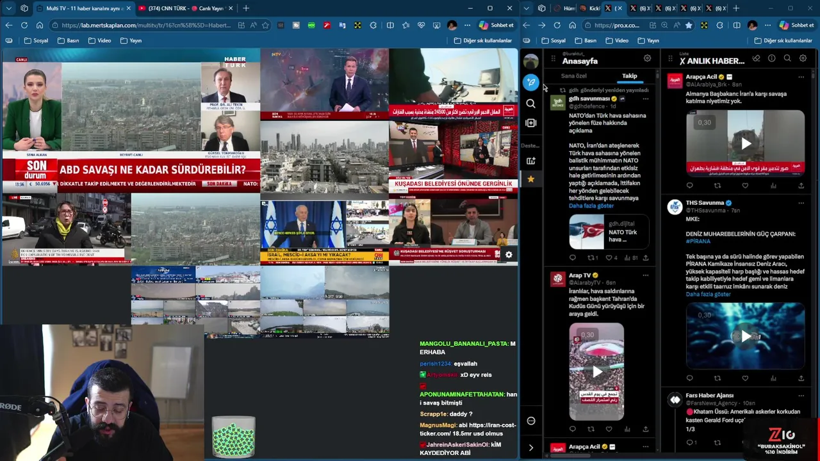Open gdh.dijital NATO Türk link card
The width and height of the screenshot is (820, 461).
pos(609,232)
